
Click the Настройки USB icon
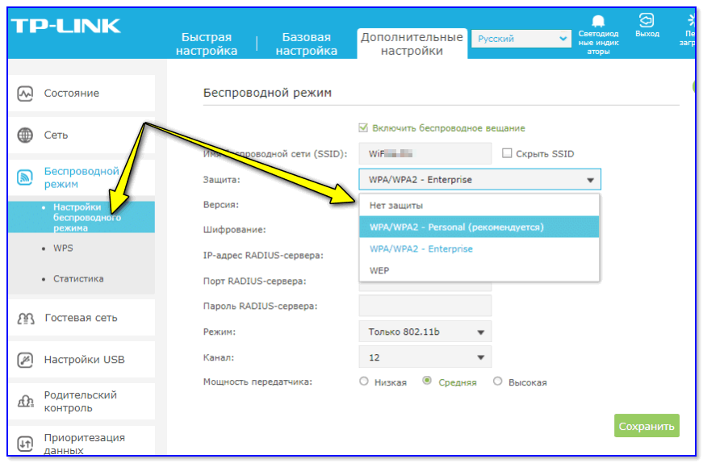tap(25, 360)
